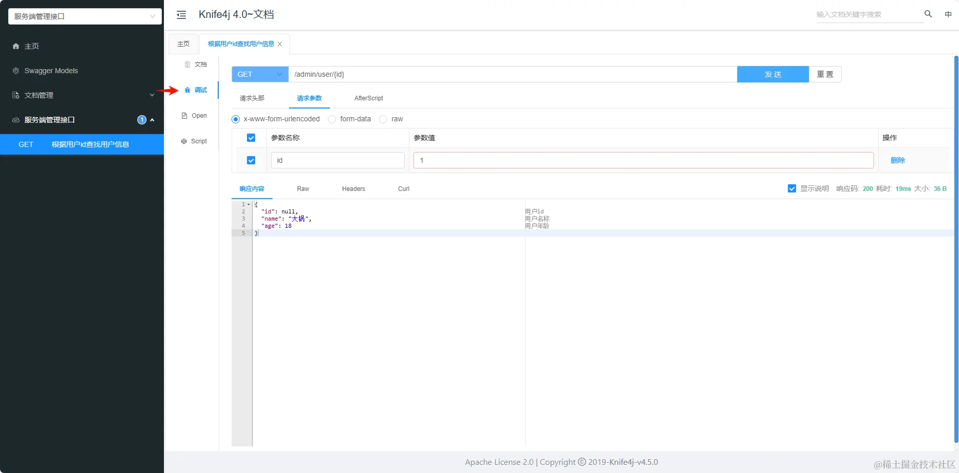Open the Open side tab
This screenshot has width=959, height=473.
[195, 116]
